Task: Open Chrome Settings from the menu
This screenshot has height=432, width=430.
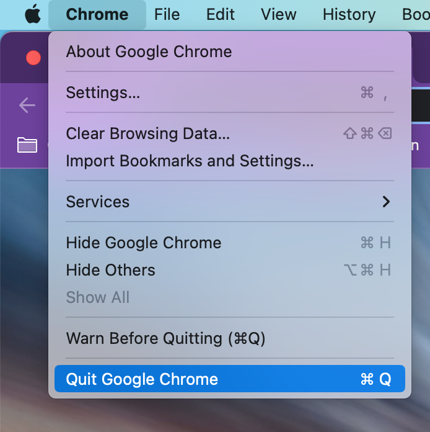Action: (230, 92)
